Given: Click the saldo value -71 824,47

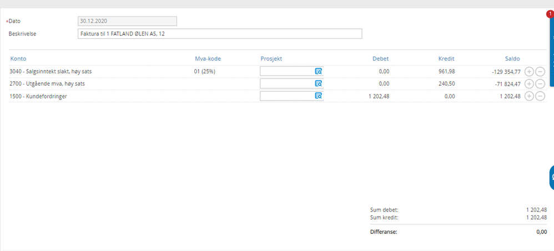Looking at the screenshot, I should [x=508, y=84].
